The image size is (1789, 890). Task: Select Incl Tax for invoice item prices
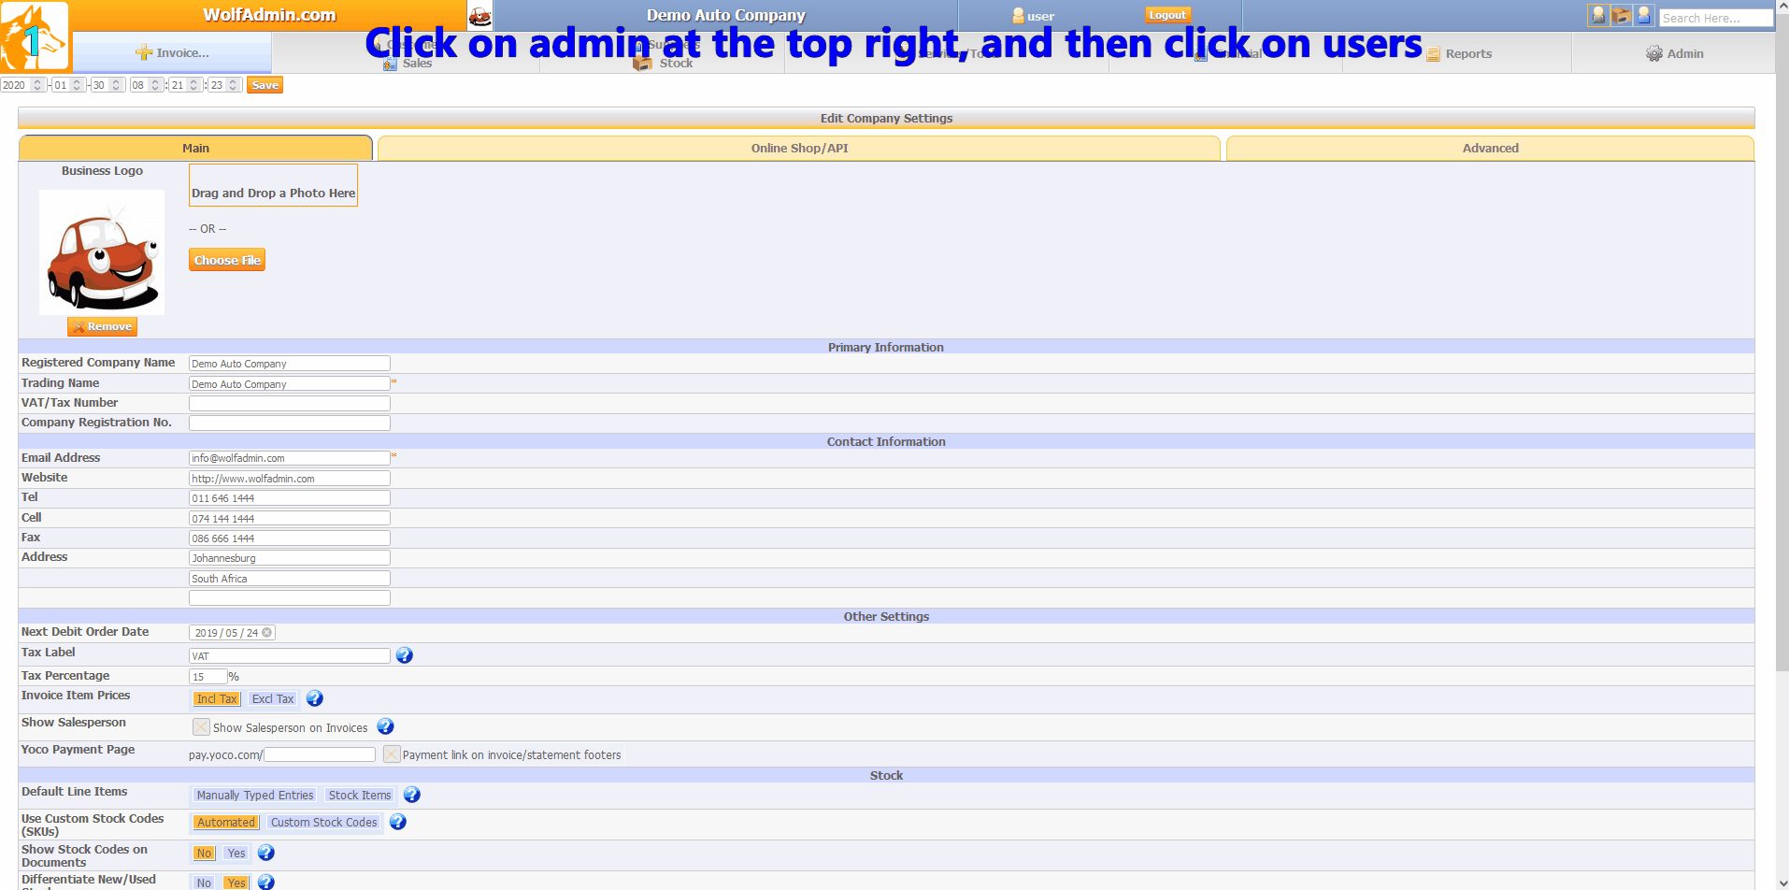click(217, 698)
